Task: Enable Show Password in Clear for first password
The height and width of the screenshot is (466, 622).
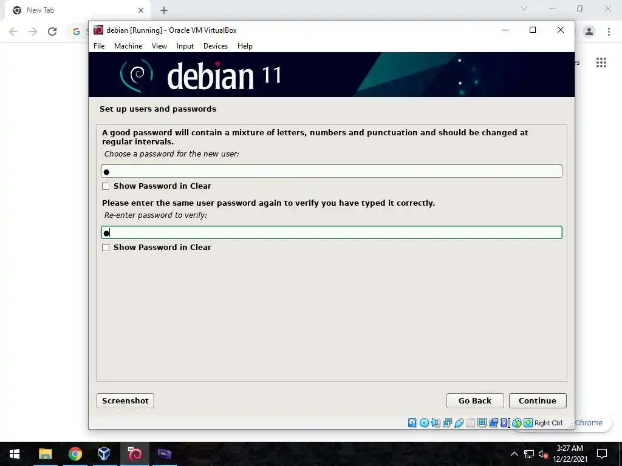Action: click(106, 186)
